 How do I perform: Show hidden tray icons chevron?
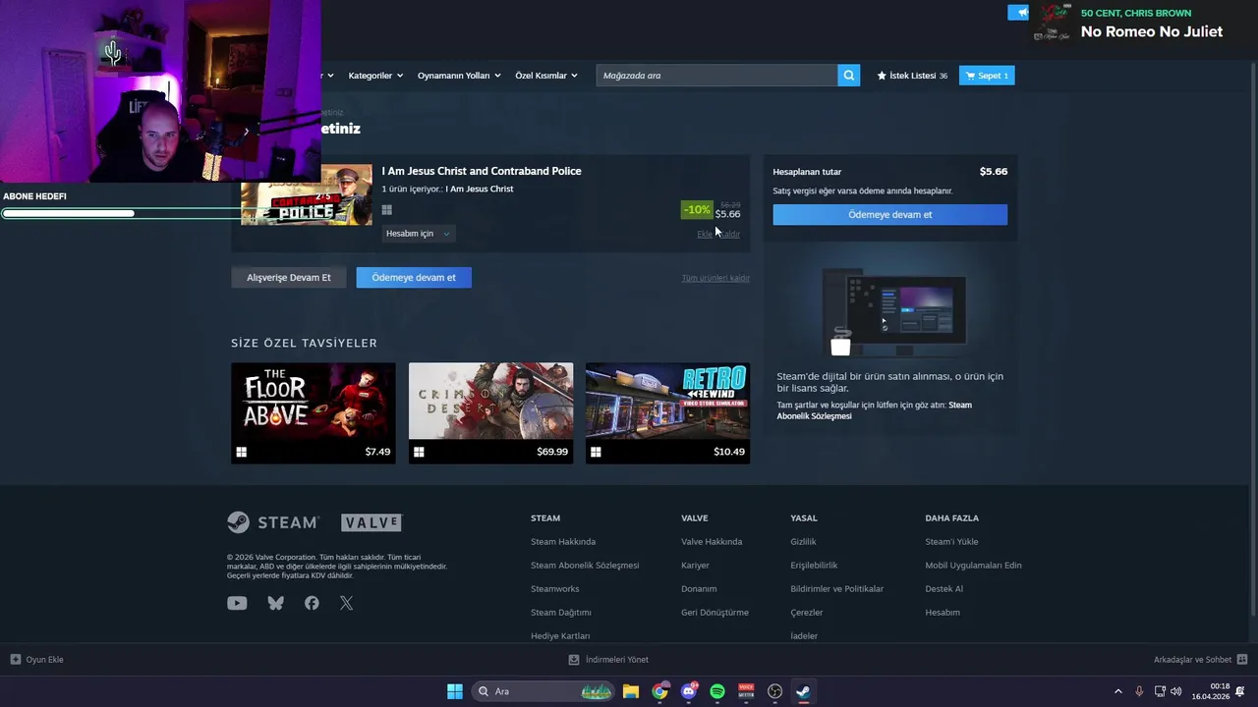[x=1117, y=691]
